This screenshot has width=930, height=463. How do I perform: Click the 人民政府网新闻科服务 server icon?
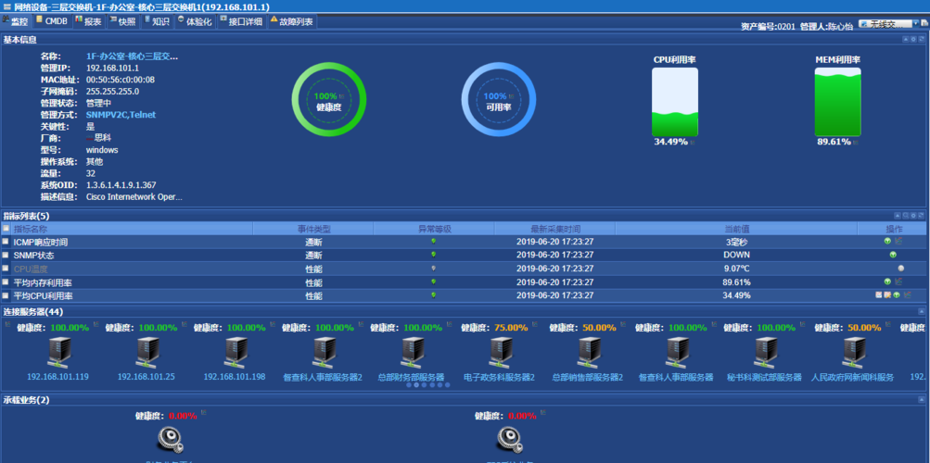(853, 353)
